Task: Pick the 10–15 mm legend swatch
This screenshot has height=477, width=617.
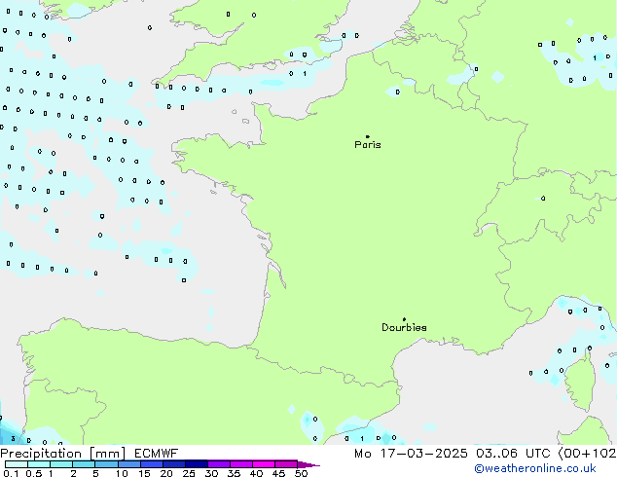Action: click(x=128, y=464)
